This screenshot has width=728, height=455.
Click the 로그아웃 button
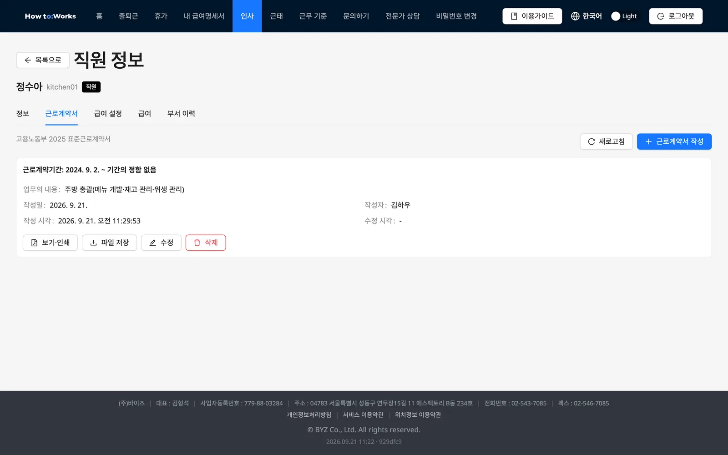click(676, 16)
